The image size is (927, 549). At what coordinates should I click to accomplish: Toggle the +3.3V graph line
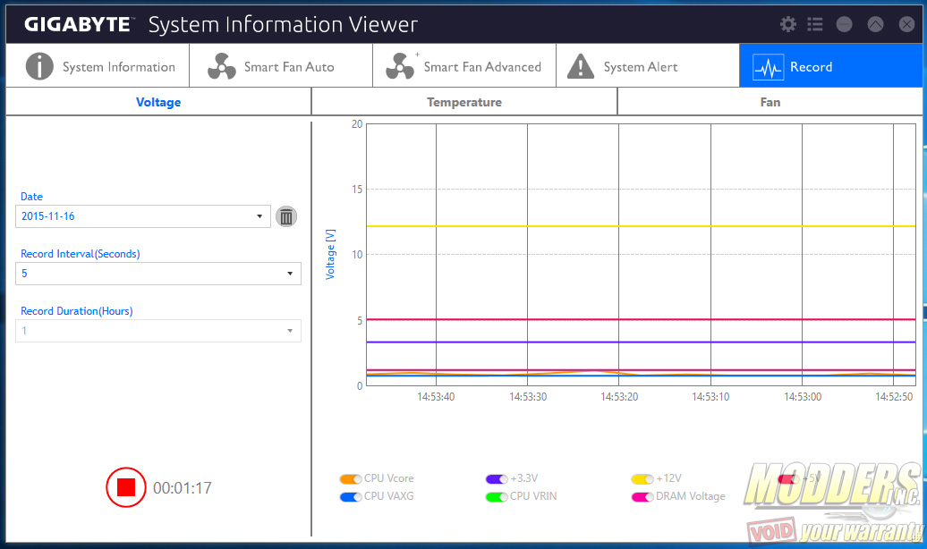pyautogui.click(x=496, y=478)
